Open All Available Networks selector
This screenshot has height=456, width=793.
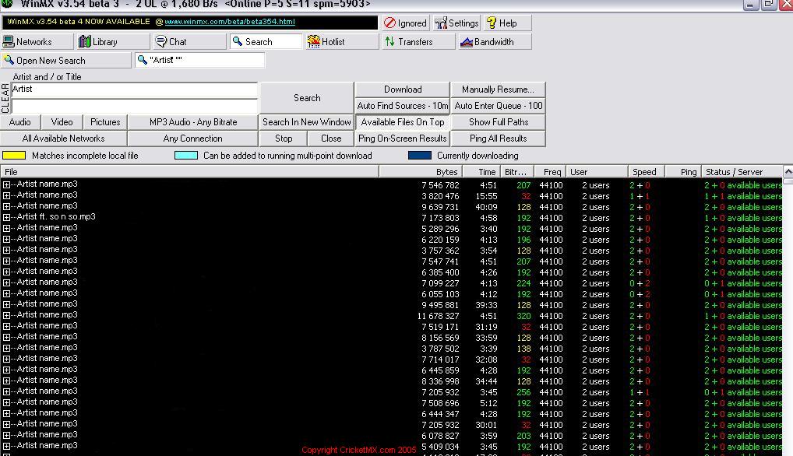coord(63,139)
